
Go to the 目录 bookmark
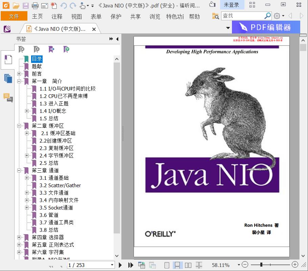(37, 59)
